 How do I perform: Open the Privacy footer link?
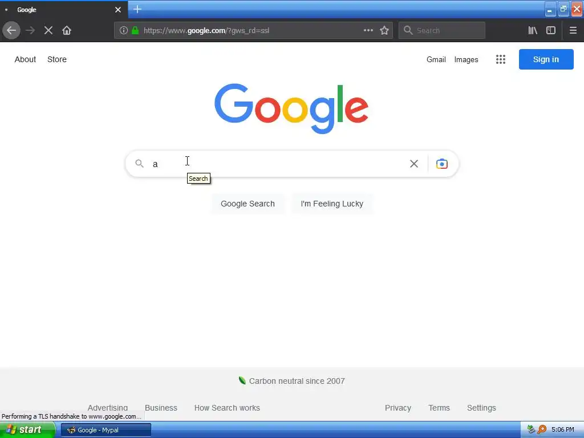tap(398, 408)
